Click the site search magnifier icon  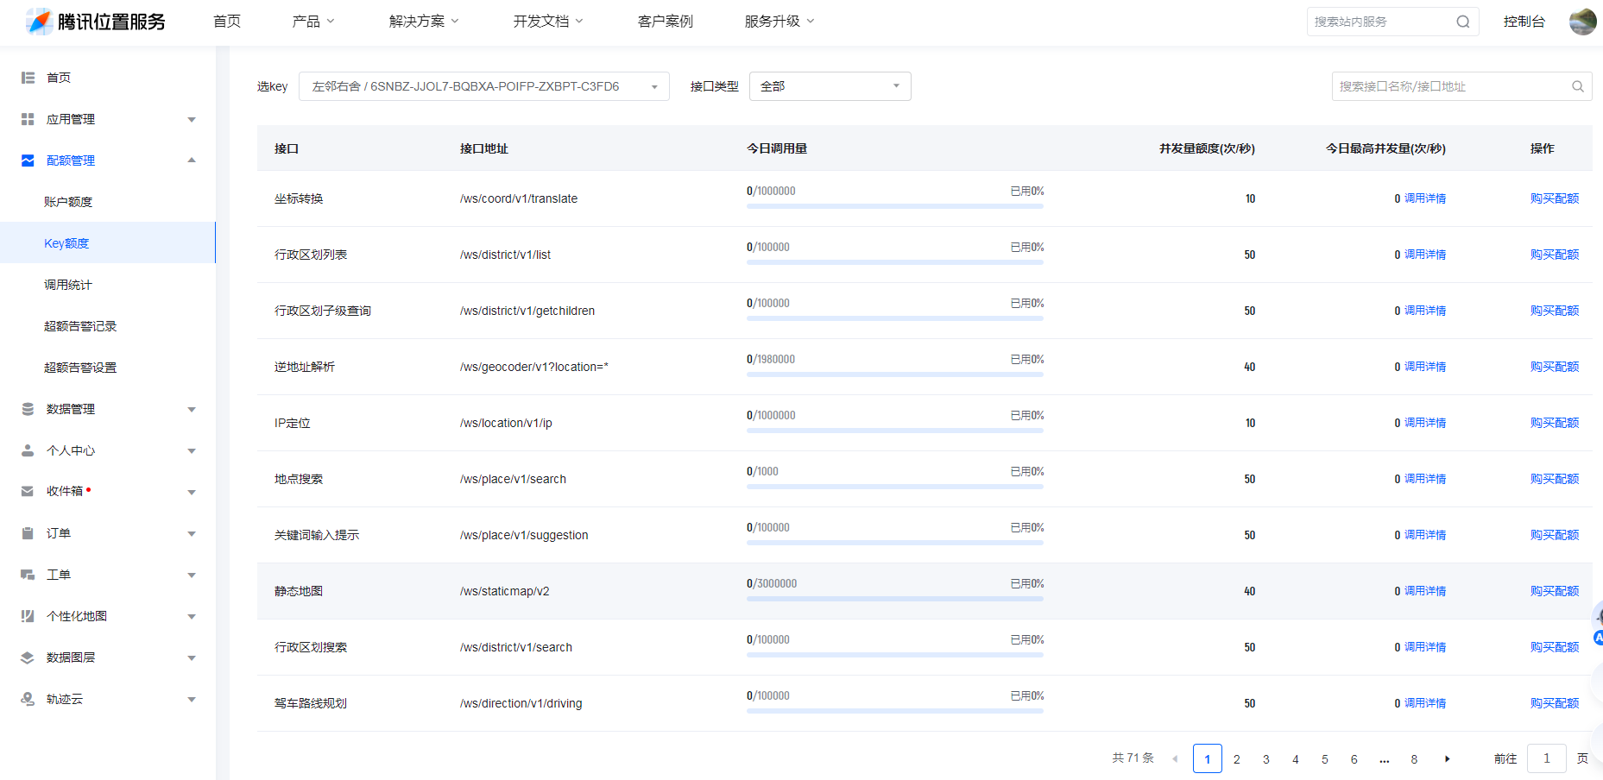(x=1463, y=22)
